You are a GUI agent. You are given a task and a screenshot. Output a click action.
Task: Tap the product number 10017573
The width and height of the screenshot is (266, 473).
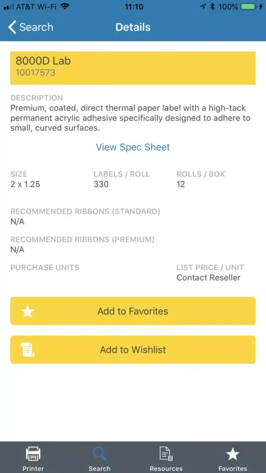pos(35,73)
